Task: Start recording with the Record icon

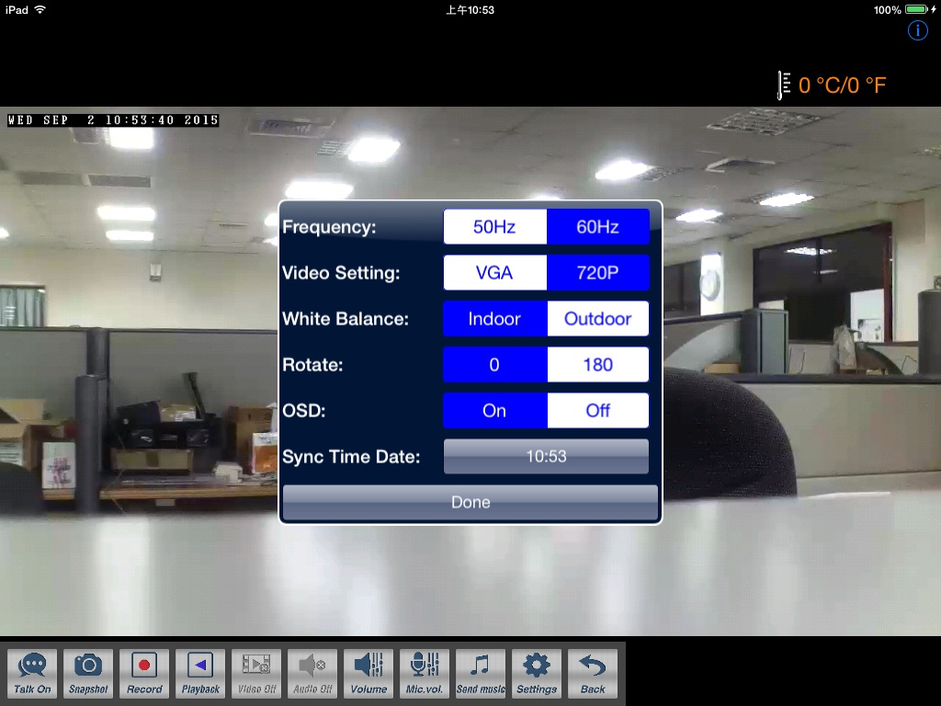Action: 144,673
